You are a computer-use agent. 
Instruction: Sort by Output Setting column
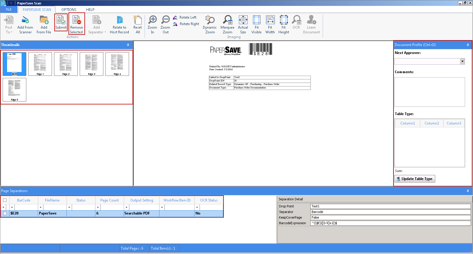[142, 200]
